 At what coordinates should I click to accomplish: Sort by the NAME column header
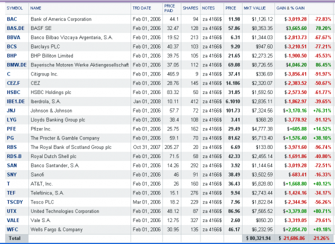tap(36, 8)
